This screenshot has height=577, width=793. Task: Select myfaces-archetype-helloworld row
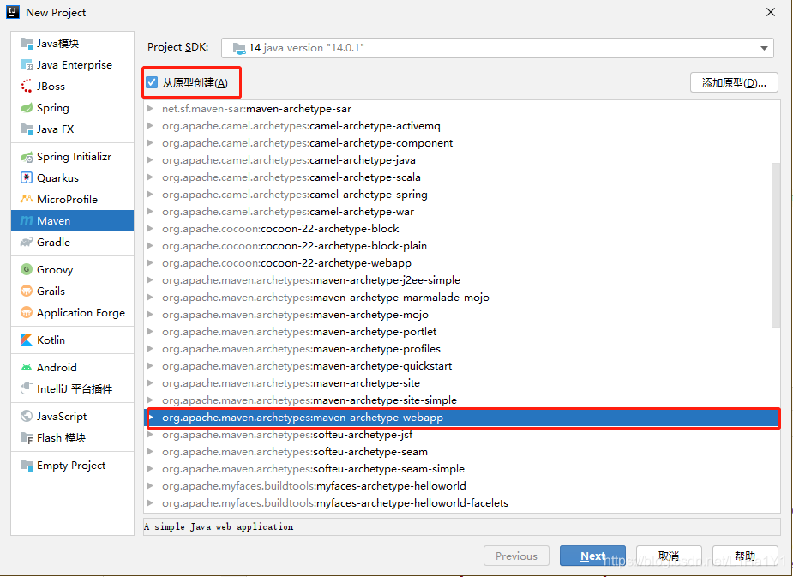point(462,486)
